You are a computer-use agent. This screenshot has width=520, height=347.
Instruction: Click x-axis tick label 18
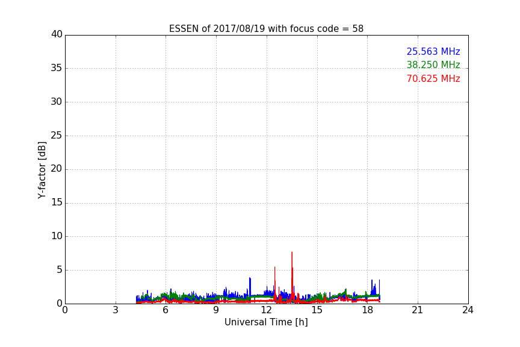(x=367, y=310)
